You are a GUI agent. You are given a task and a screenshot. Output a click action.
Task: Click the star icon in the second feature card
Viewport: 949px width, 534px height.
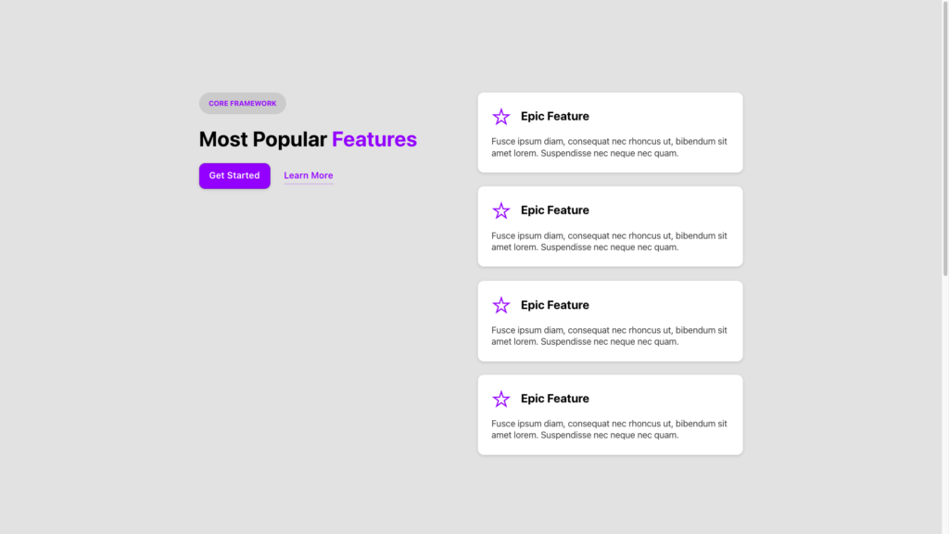pyautogui.click(x=501, y=210)
